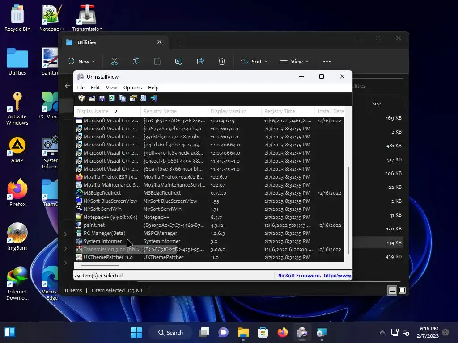Screen dimensions: 458x343
Task: Click the Paste icon in Explorer toolbar
Action: (157, 61)
